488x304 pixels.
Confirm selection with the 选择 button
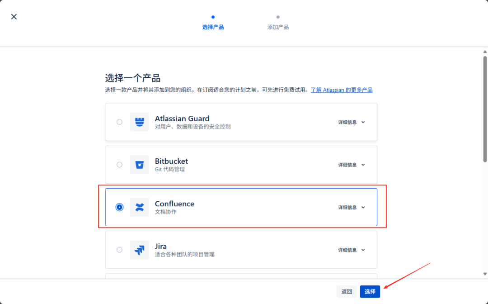pyautogui.click(x=370, y=292)
